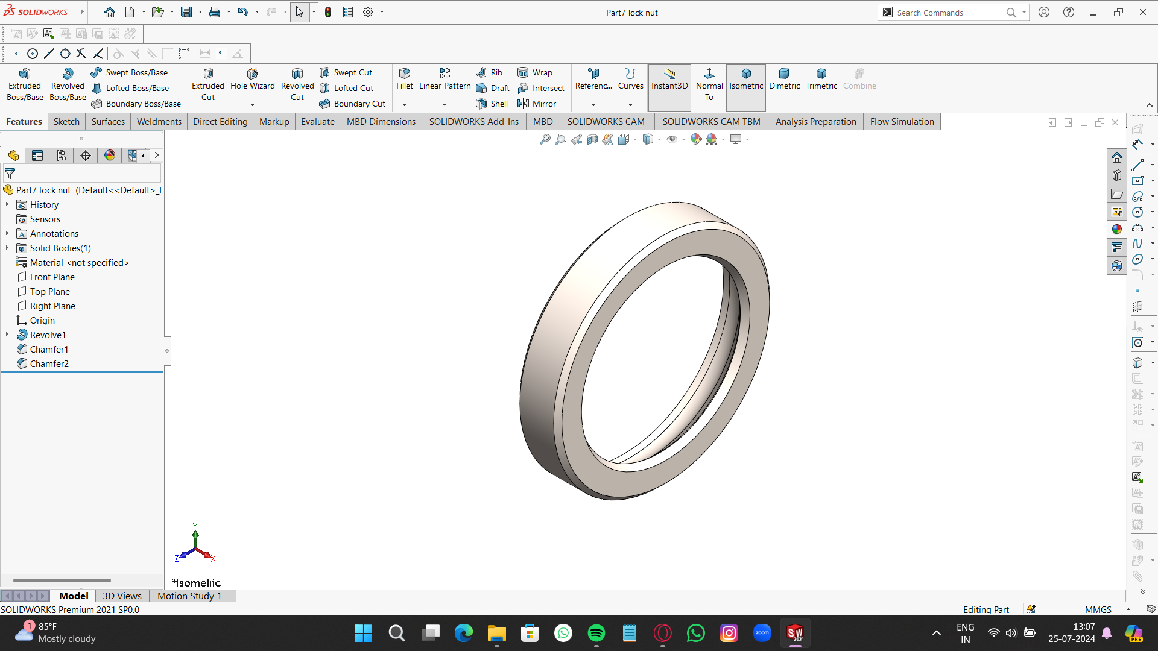Click the feature tree horizontal scrollbar
The height and width of the screenshot is (651, 1158).
[x=62, y=580]
